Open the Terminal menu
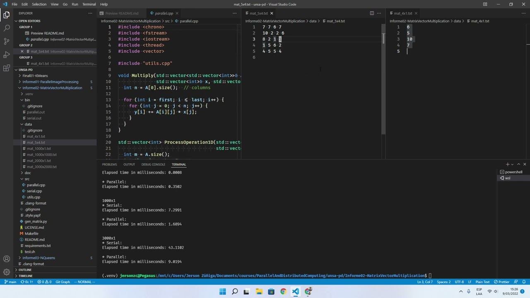 [89, 4]
